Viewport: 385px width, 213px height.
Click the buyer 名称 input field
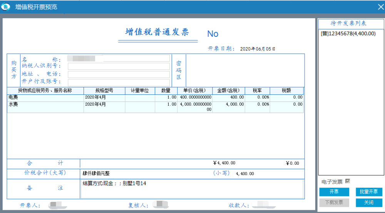(x=119, y=58)
